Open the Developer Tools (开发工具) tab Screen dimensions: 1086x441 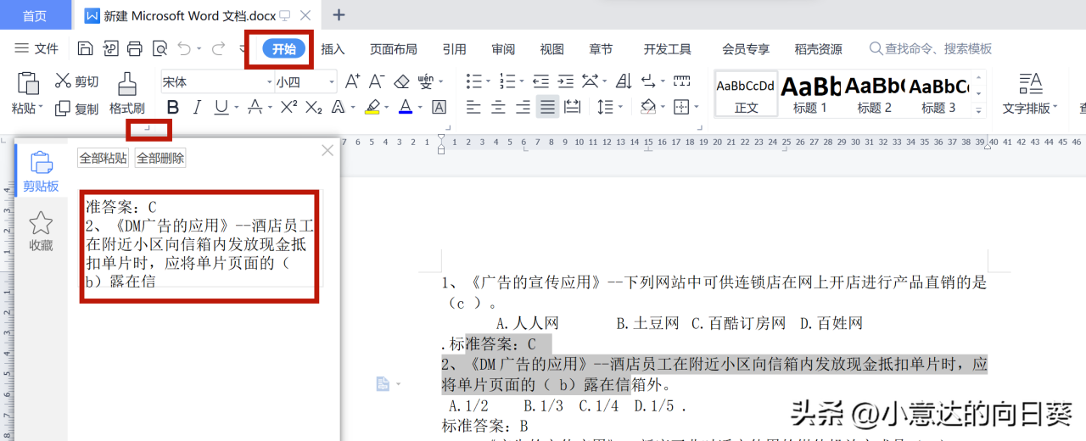pos(667,49)
